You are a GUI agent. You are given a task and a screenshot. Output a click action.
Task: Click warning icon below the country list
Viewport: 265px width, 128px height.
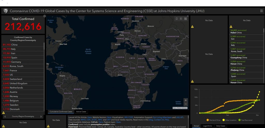(x=3, y=113)
